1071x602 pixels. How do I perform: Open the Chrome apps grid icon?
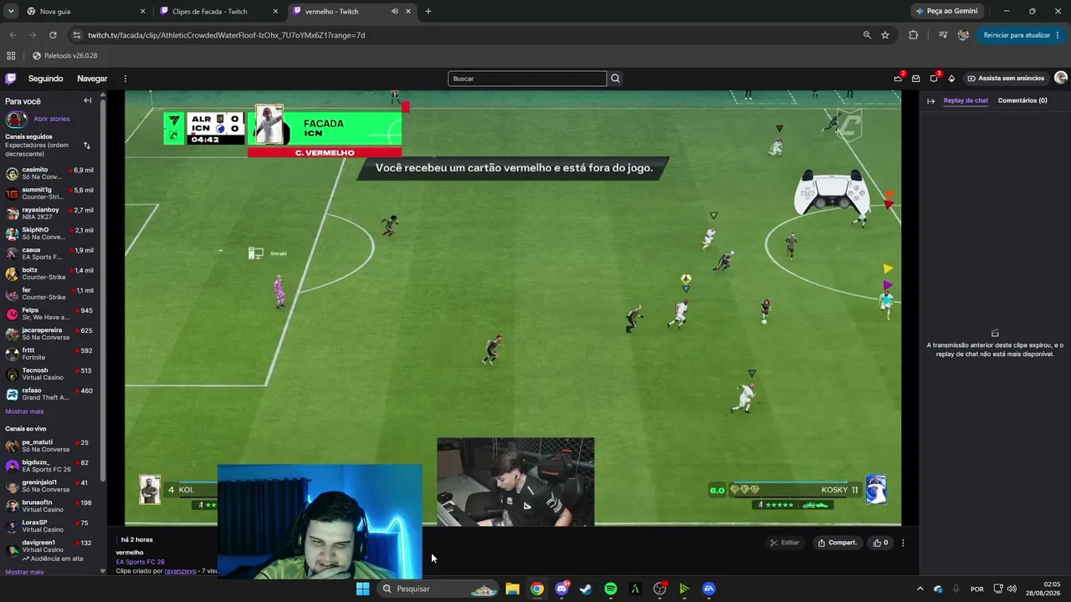coord(11,56)
